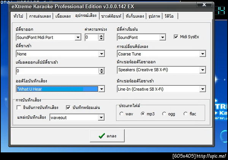The width and height of the screenshot is (228, 160).
Task: Enable the ยืนยันการบันทึกเสียง checkbox
Action: tap(19, 107)
